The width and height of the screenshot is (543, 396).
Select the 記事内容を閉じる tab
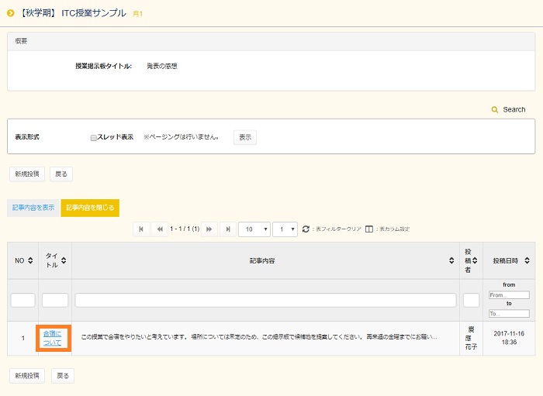click(x=90, y=208)
